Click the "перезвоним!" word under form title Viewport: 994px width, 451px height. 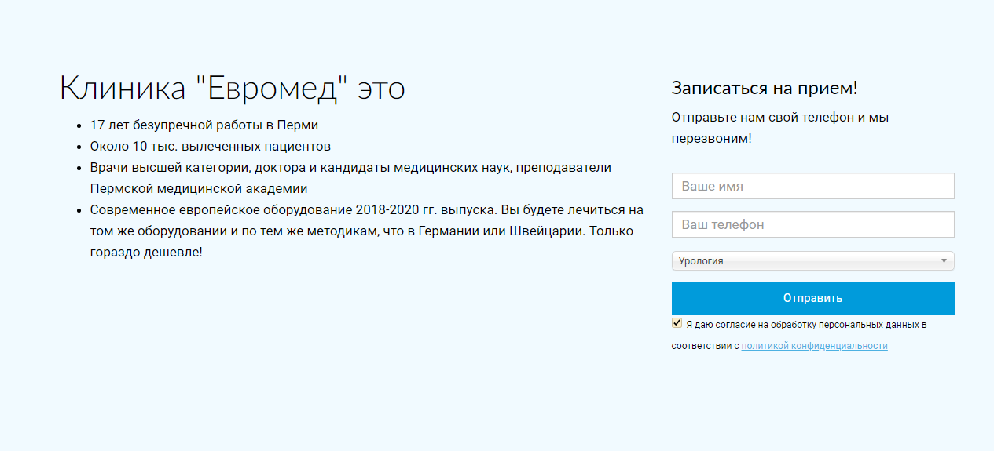point(711,139)
